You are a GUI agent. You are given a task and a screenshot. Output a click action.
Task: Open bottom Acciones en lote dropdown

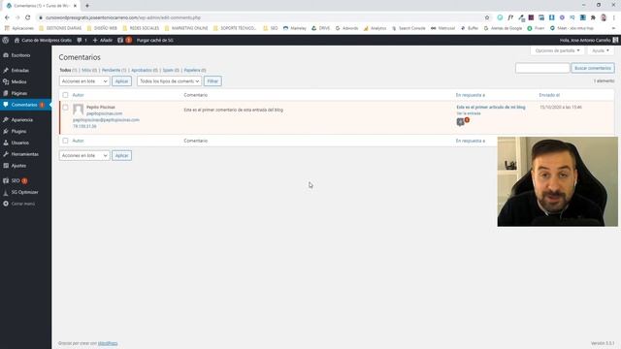pyautogui.click(x=84, y=155)
